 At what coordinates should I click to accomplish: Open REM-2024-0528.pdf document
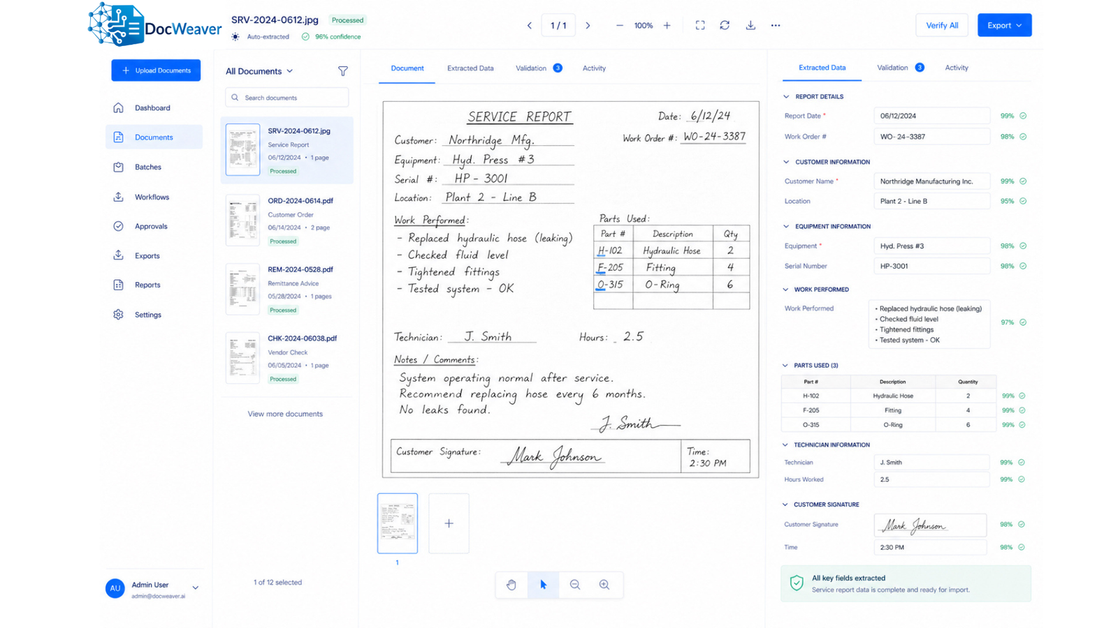[x=286, y=290]
